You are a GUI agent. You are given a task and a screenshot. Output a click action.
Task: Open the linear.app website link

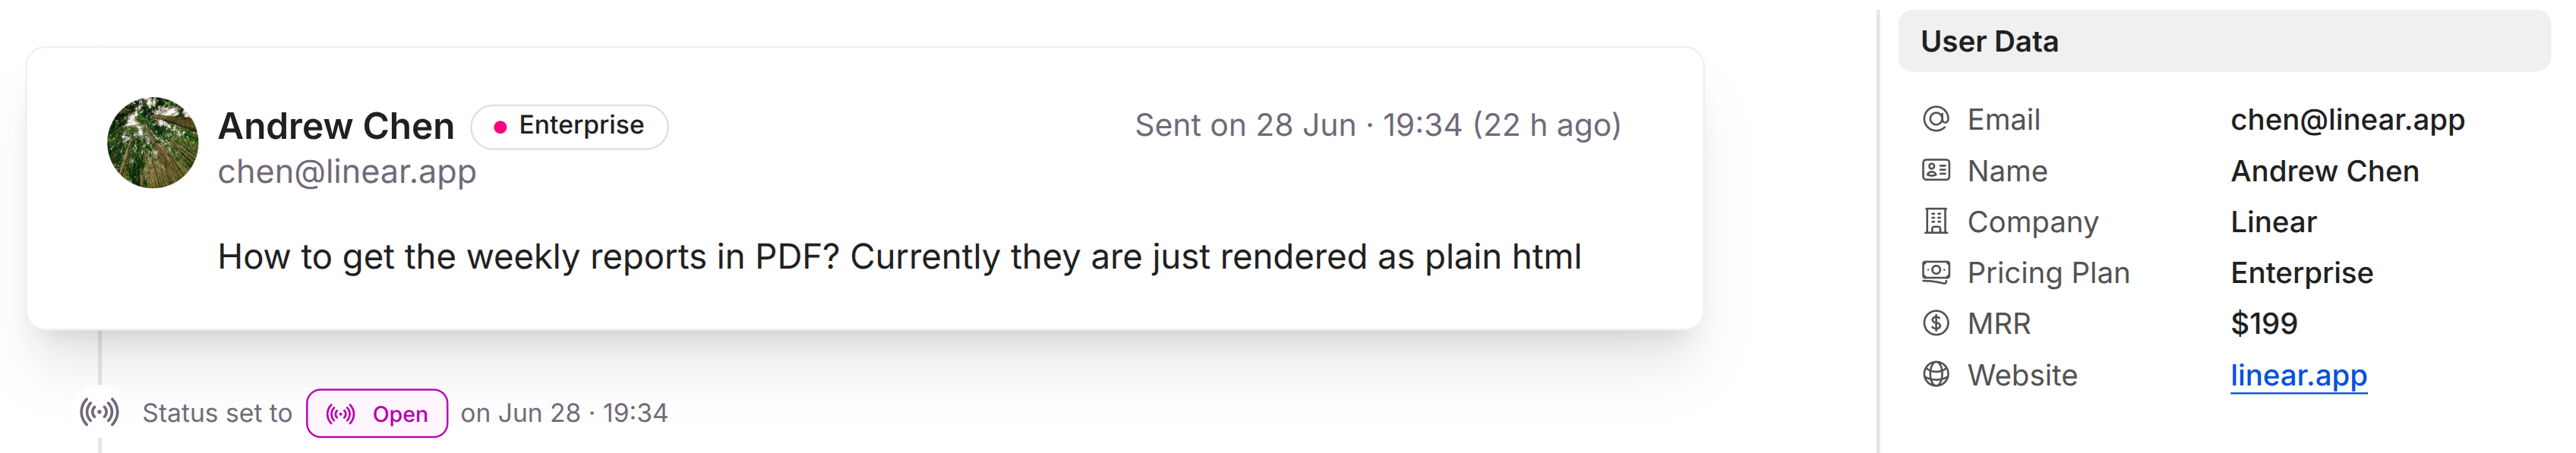pyautogui.click(x=2298, y=375)
